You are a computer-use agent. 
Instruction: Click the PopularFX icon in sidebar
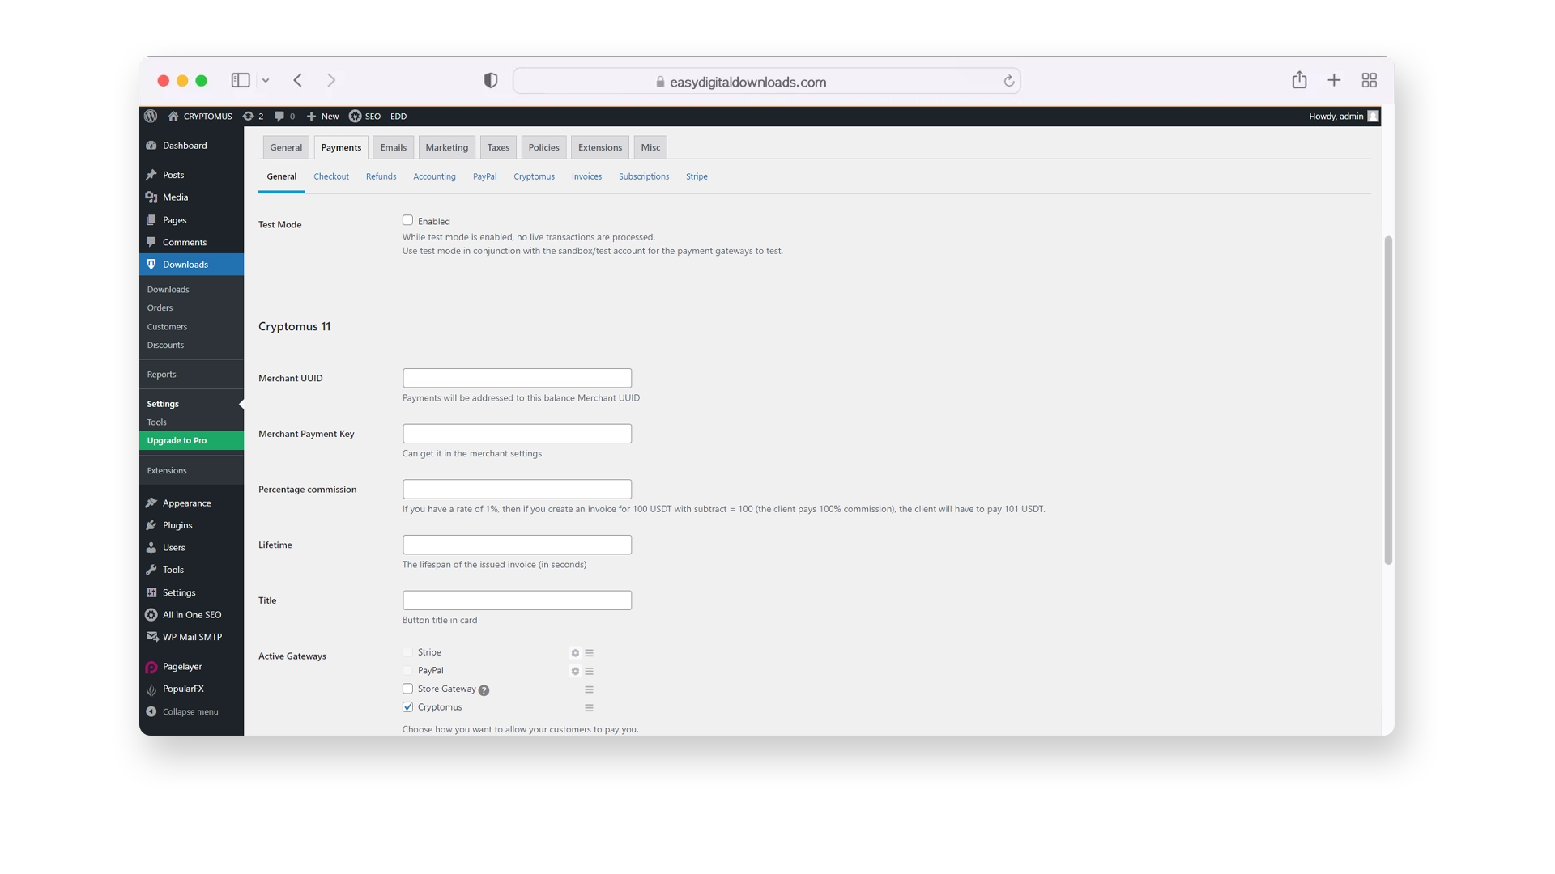151,689
